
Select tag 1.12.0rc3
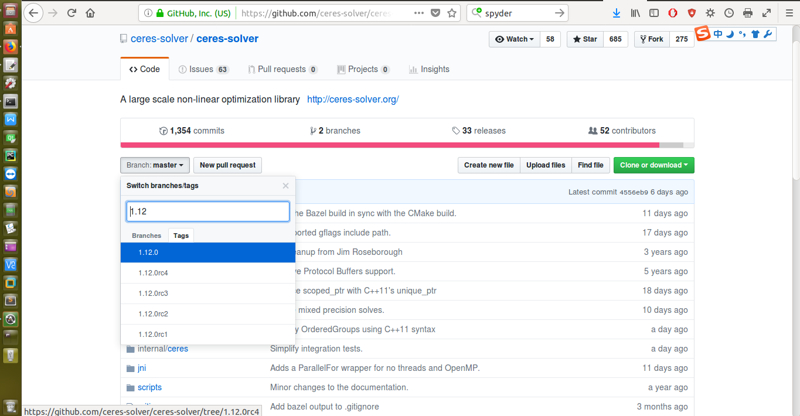208,294
